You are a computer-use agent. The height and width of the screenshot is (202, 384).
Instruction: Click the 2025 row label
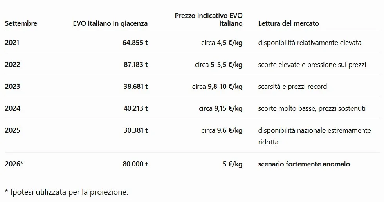pyautogui.click(x=13, y=130)
